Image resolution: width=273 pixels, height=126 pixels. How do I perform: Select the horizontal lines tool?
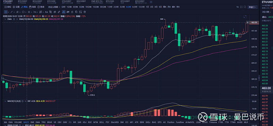pos(29,12)
